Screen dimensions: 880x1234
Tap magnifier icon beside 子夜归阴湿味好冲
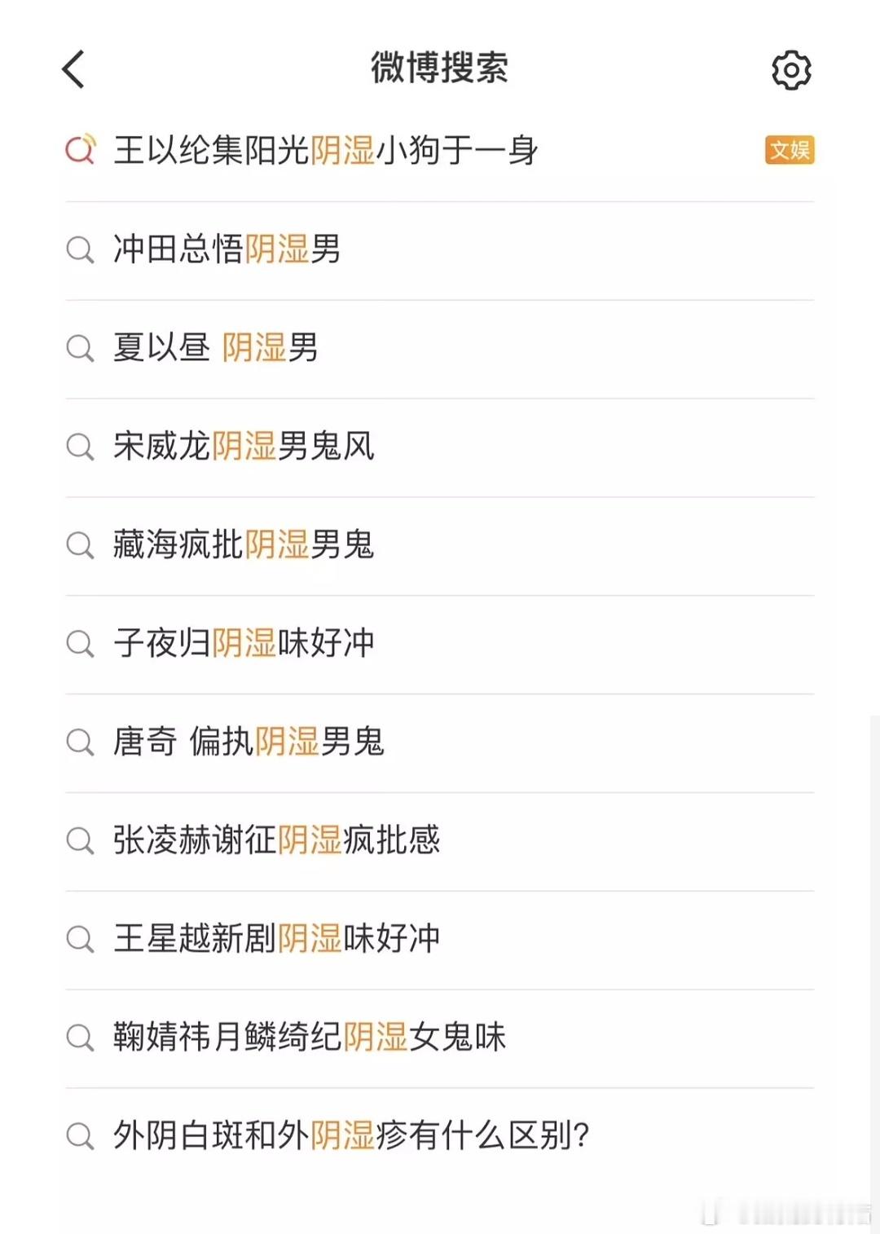click(80, 644)
